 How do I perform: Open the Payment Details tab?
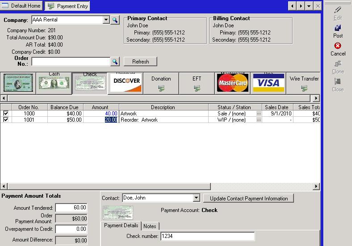coord(121,225)
